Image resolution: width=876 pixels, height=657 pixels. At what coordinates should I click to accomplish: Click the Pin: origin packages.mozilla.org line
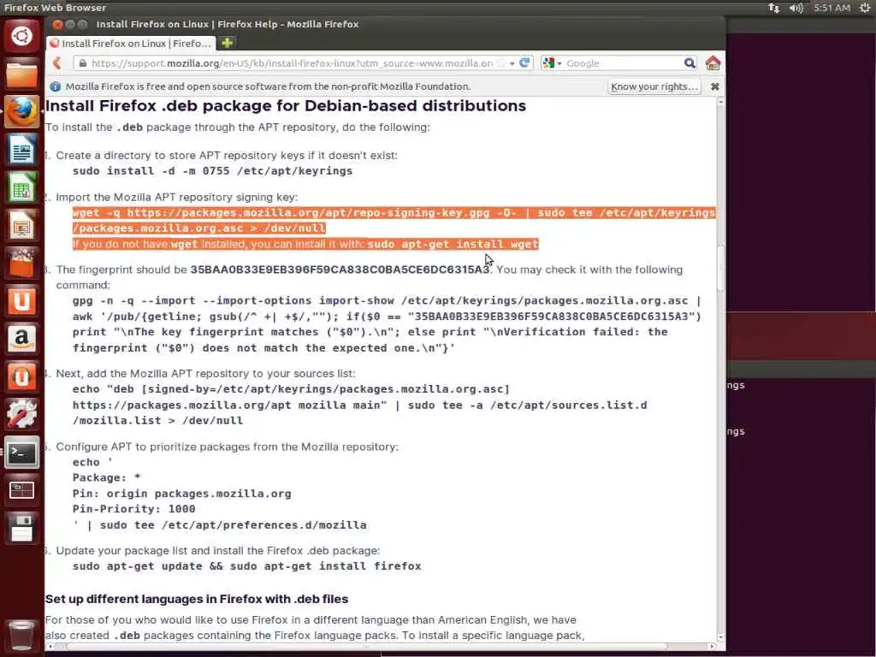coord(181,494)
